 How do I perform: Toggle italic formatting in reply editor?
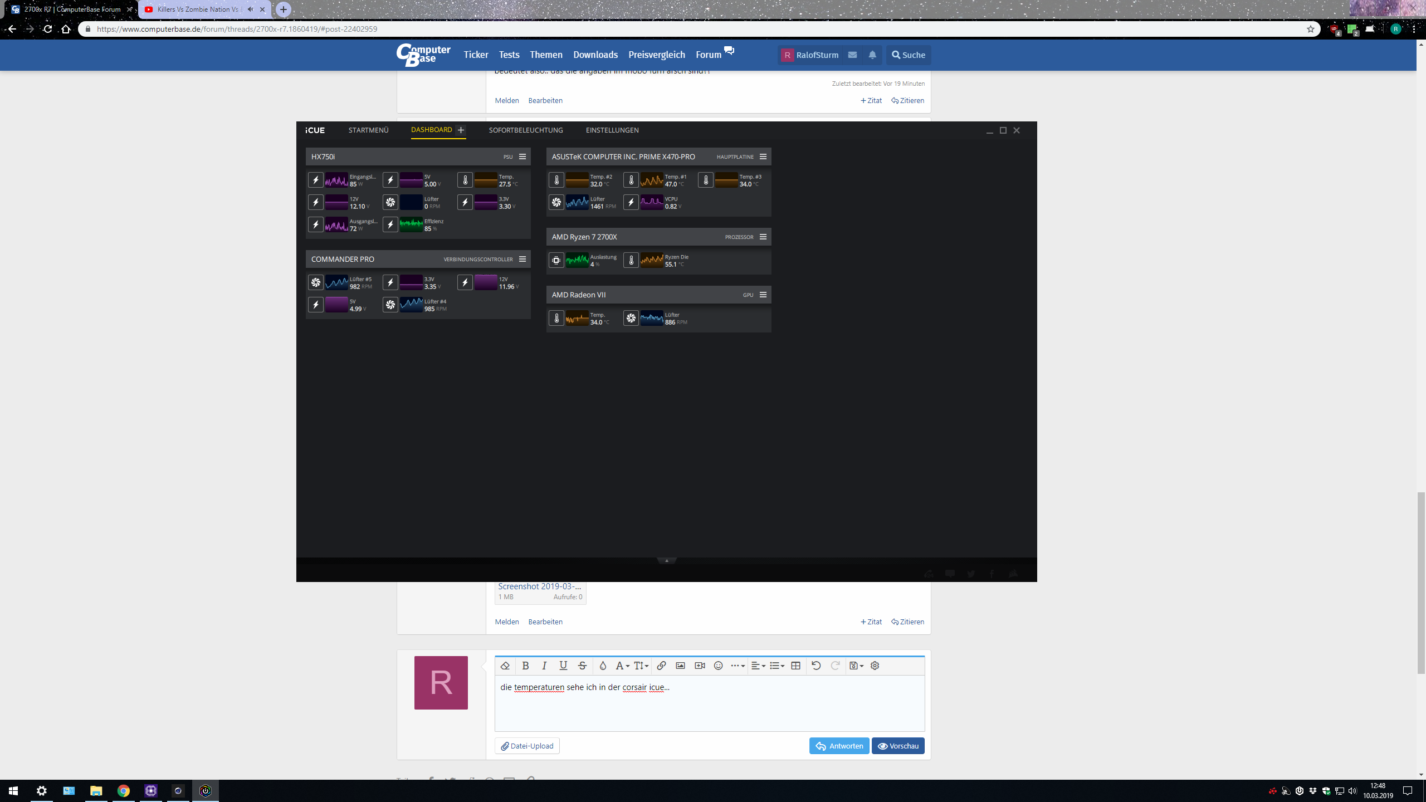click(x=544, y=666)
